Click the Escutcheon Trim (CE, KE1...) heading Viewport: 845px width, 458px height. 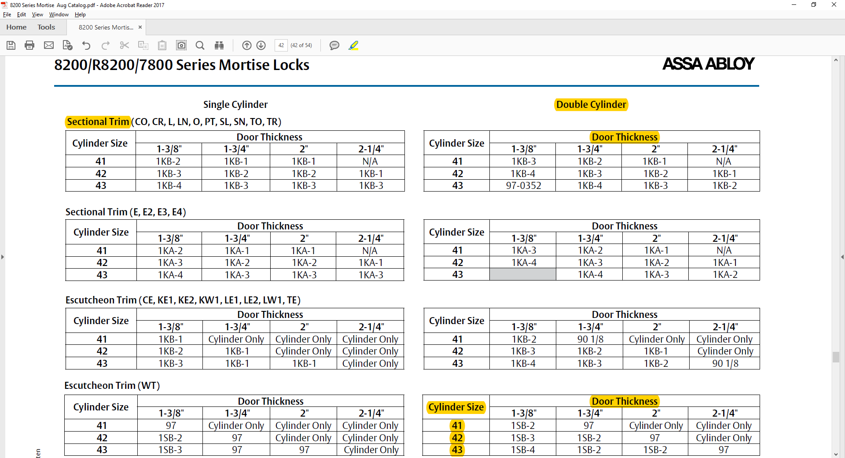tap(183, 300)
